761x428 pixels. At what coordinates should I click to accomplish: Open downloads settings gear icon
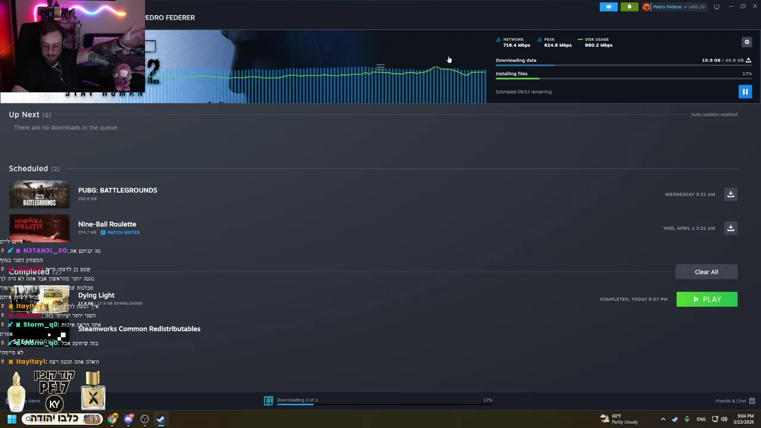click(x=747, y=42)
